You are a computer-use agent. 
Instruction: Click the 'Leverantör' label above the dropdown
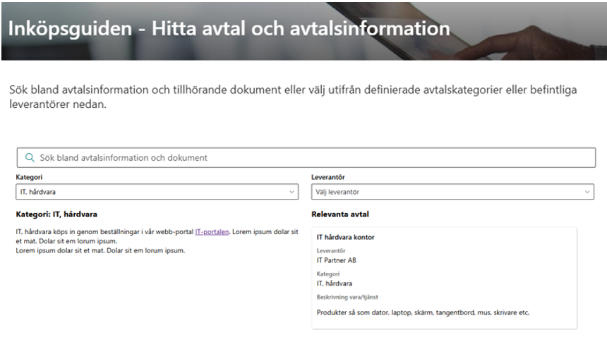(328, 177)
